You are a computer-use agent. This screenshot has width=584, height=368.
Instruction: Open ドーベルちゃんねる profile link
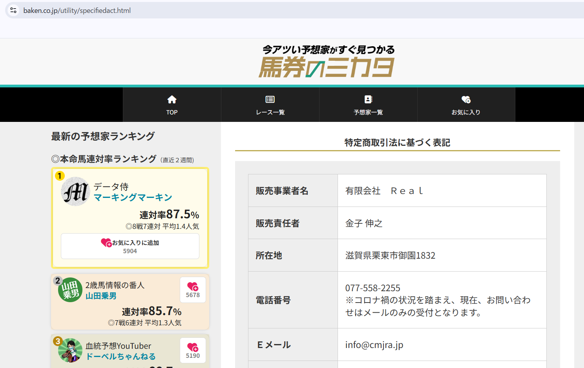(120, 357)
